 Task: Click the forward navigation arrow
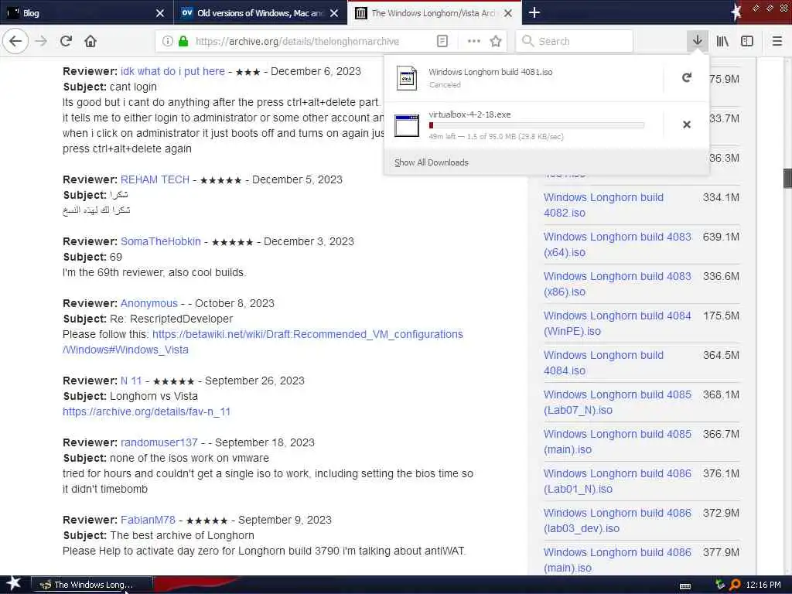(42, 41)
